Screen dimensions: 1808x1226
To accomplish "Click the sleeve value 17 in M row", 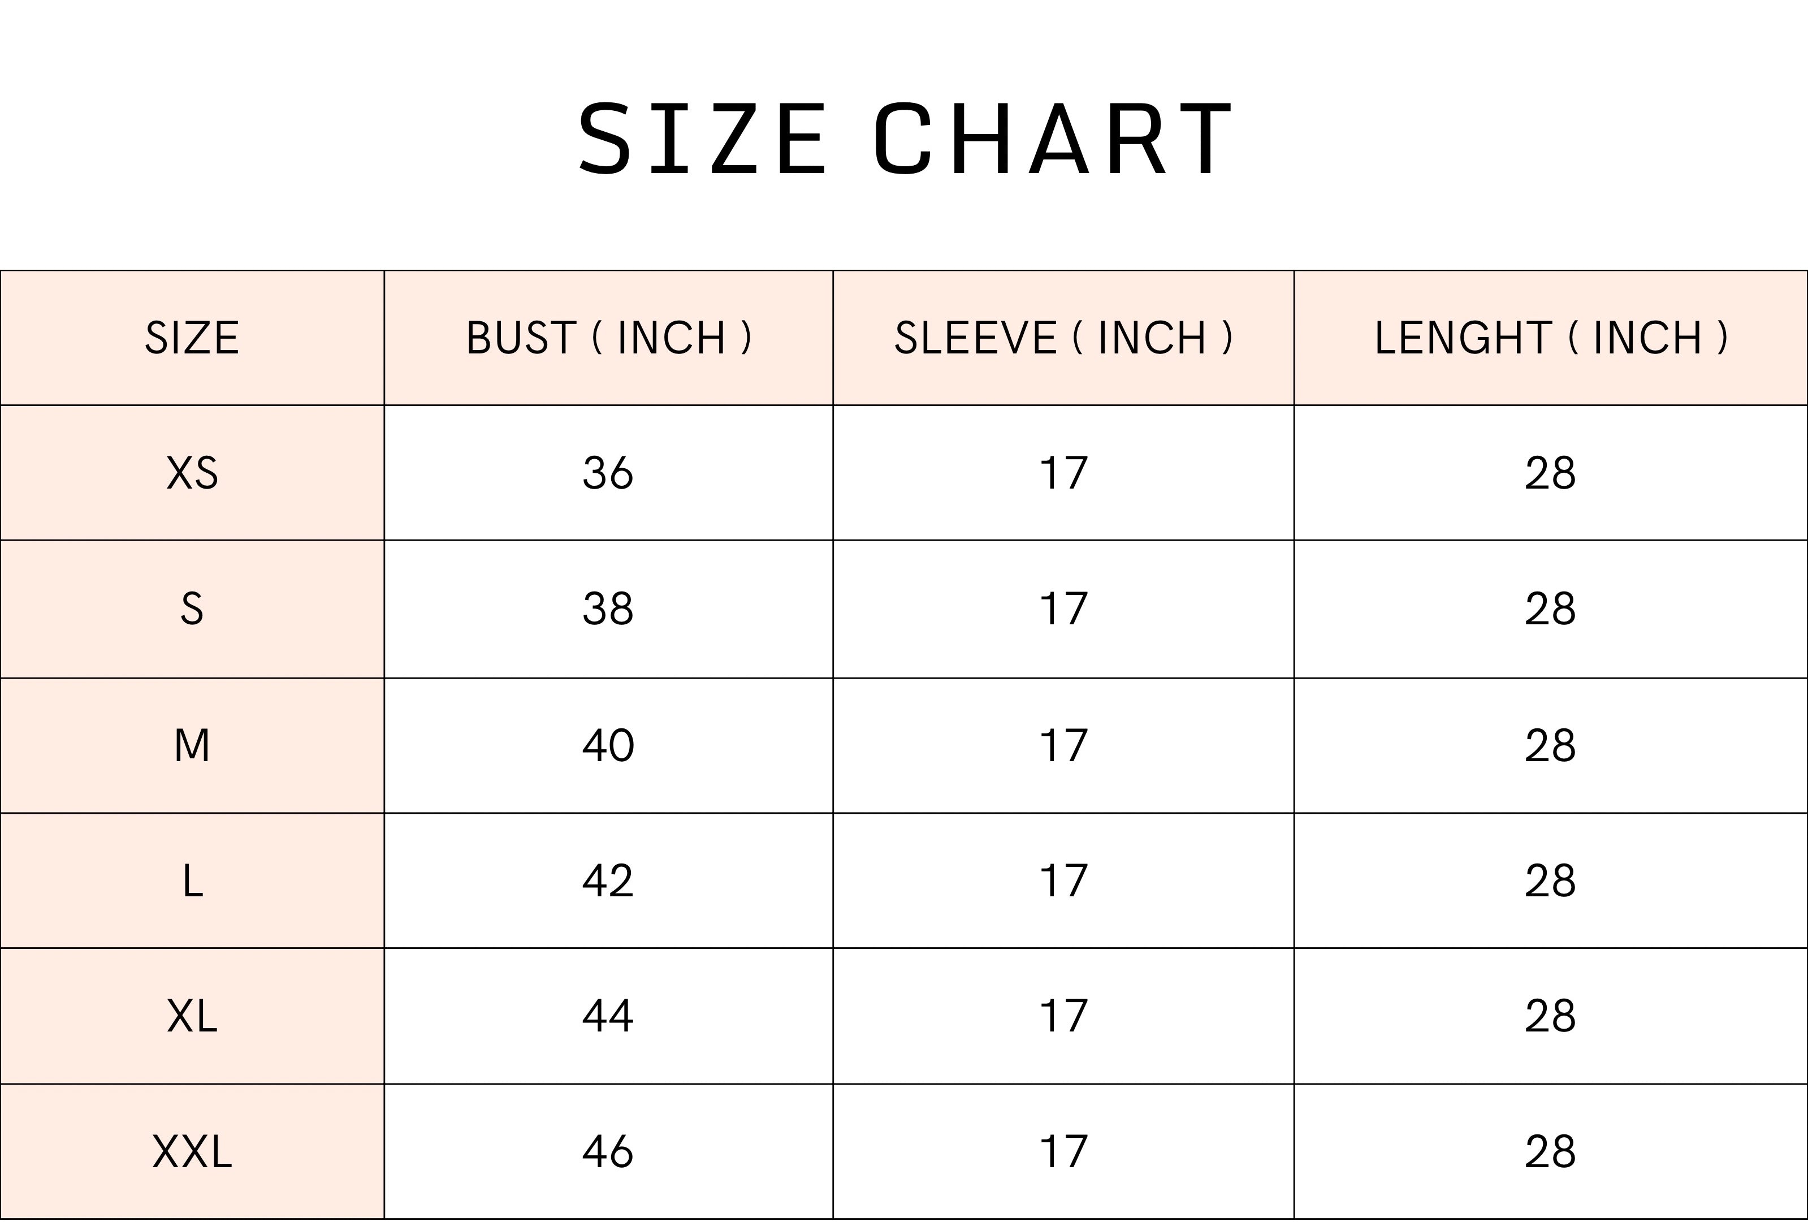I will point(1063,745).
